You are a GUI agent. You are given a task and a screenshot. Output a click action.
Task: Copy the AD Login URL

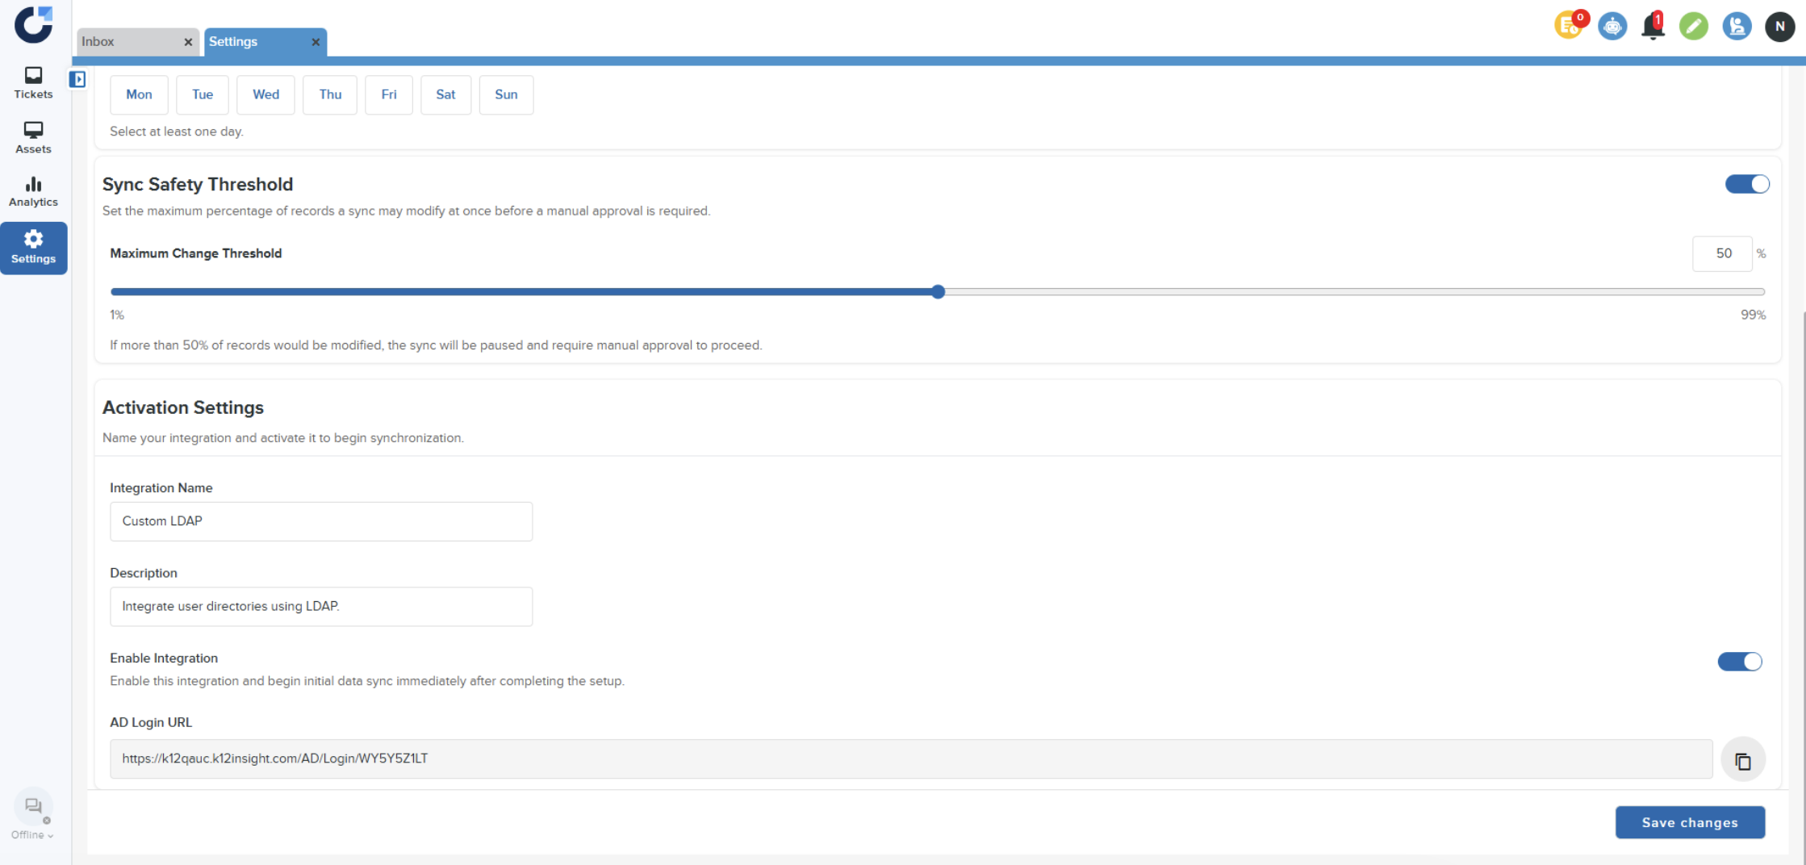point(1742,760)
